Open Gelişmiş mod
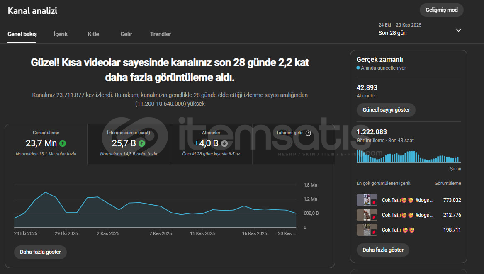484x274 pixels. pos(441,10)
